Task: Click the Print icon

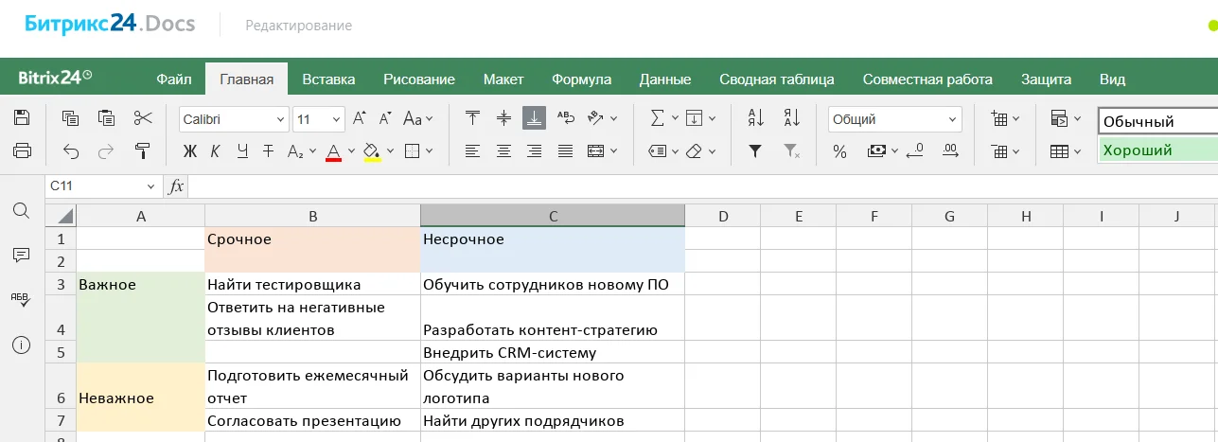Action: (22, 150)
